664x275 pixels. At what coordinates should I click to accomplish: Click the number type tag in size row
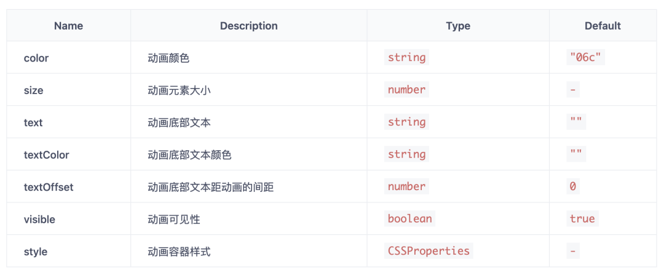tap(406, 90)
